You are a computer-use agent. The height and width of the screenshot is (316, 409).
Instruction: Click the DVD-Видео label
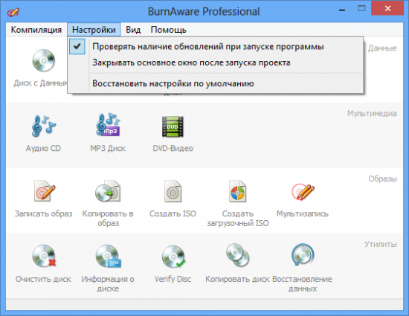point(173,149)
